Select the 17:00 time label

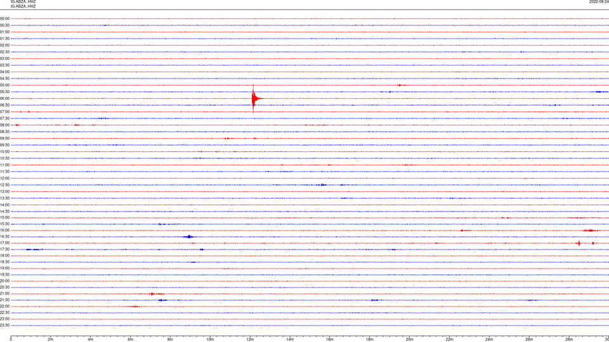tap(4, 243)
